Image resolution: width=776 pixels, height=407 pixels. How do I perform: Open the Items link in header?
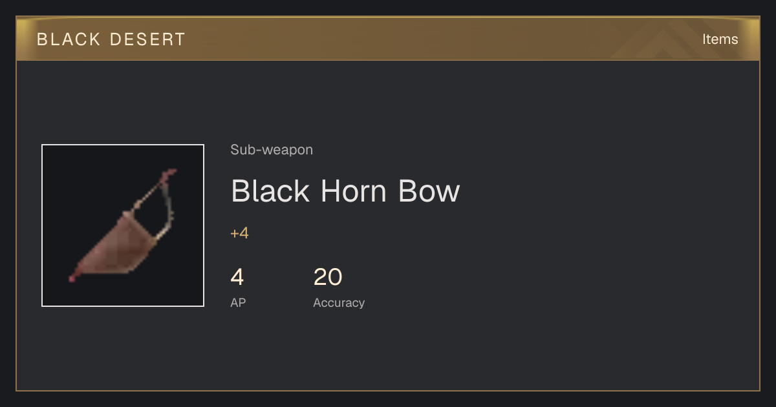720,39
